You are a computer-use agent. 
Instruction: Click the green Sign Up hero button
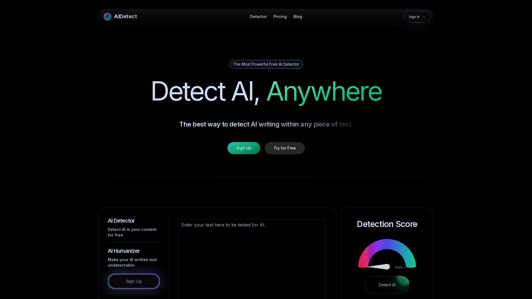point(244,148)
